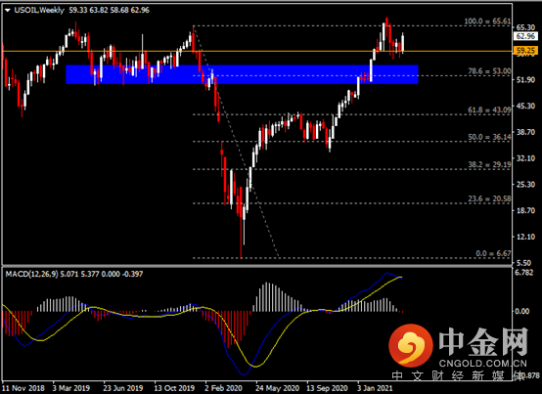Click the price axis value 12.10
This screenshot has height=394, width=542.
(x=525, y=237)
